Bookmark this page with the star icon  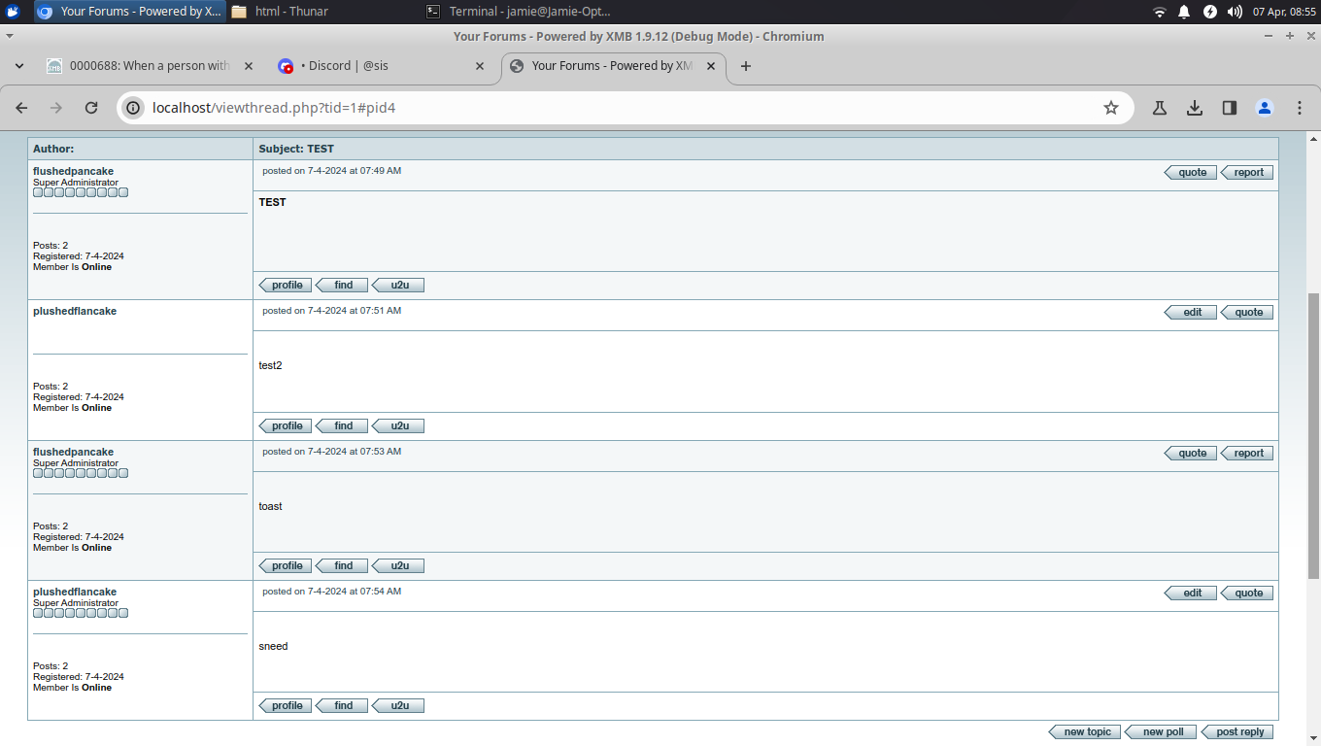[x=1111, y=108]
